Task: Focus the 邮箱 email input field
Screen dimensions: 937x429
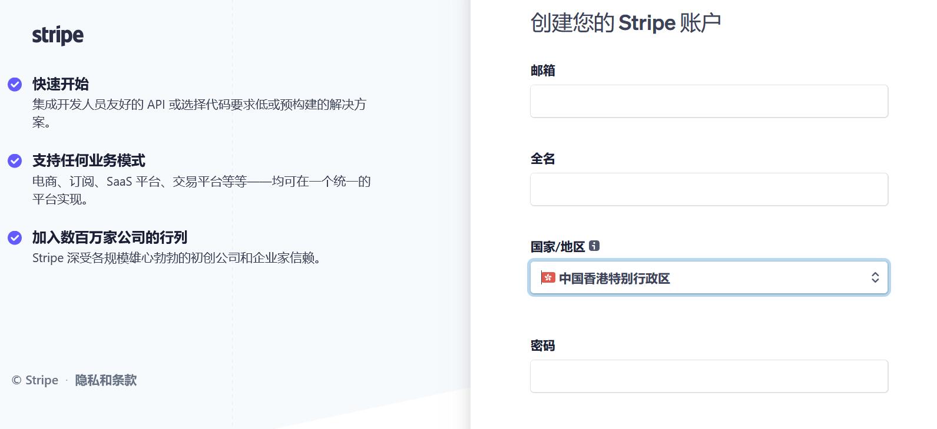Action: [x=708, y=101]
